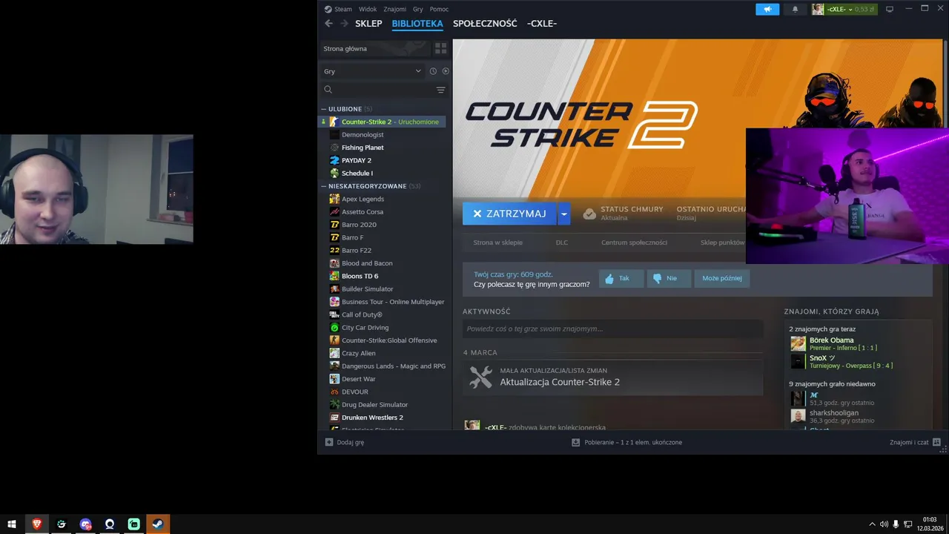Screen dimensions: 949x534
Task: Click Strona główna library home button
Action: coord(374,48)
